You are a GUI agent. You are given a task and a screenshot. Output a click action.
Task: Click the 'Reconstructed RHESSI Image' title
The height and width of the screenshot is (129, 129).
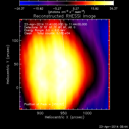click(64, 16)
